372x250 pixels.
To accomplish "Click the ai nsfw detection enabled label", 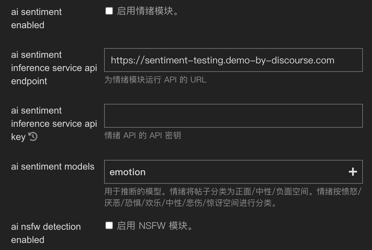I will (46, 233).
